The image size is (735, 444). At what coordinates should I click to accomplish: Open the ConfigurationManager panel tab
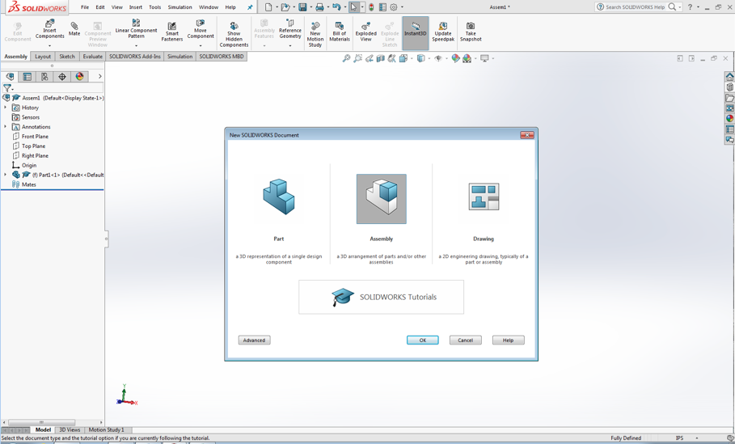pos(44,76)
